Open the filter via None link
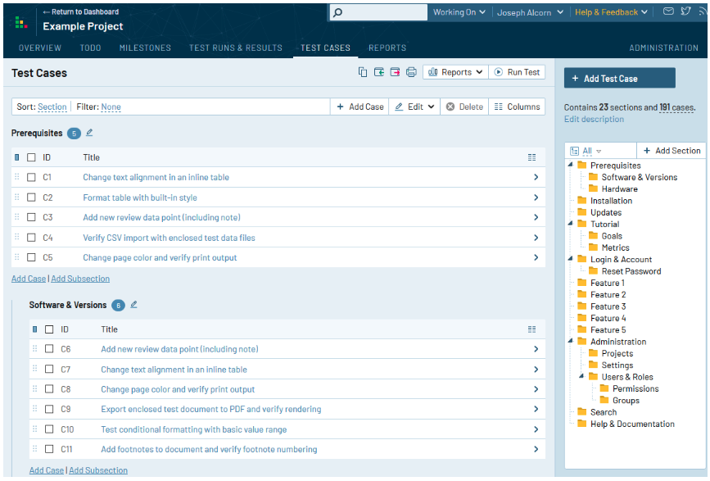Screen dimensions: 710x481 111,107
